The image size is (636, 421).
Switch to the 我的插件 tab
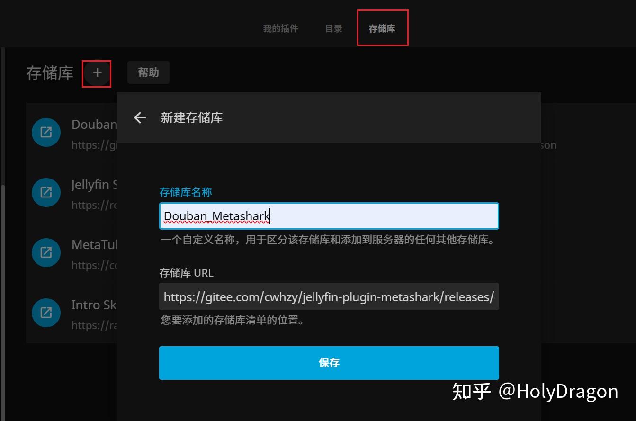(280, 28)
